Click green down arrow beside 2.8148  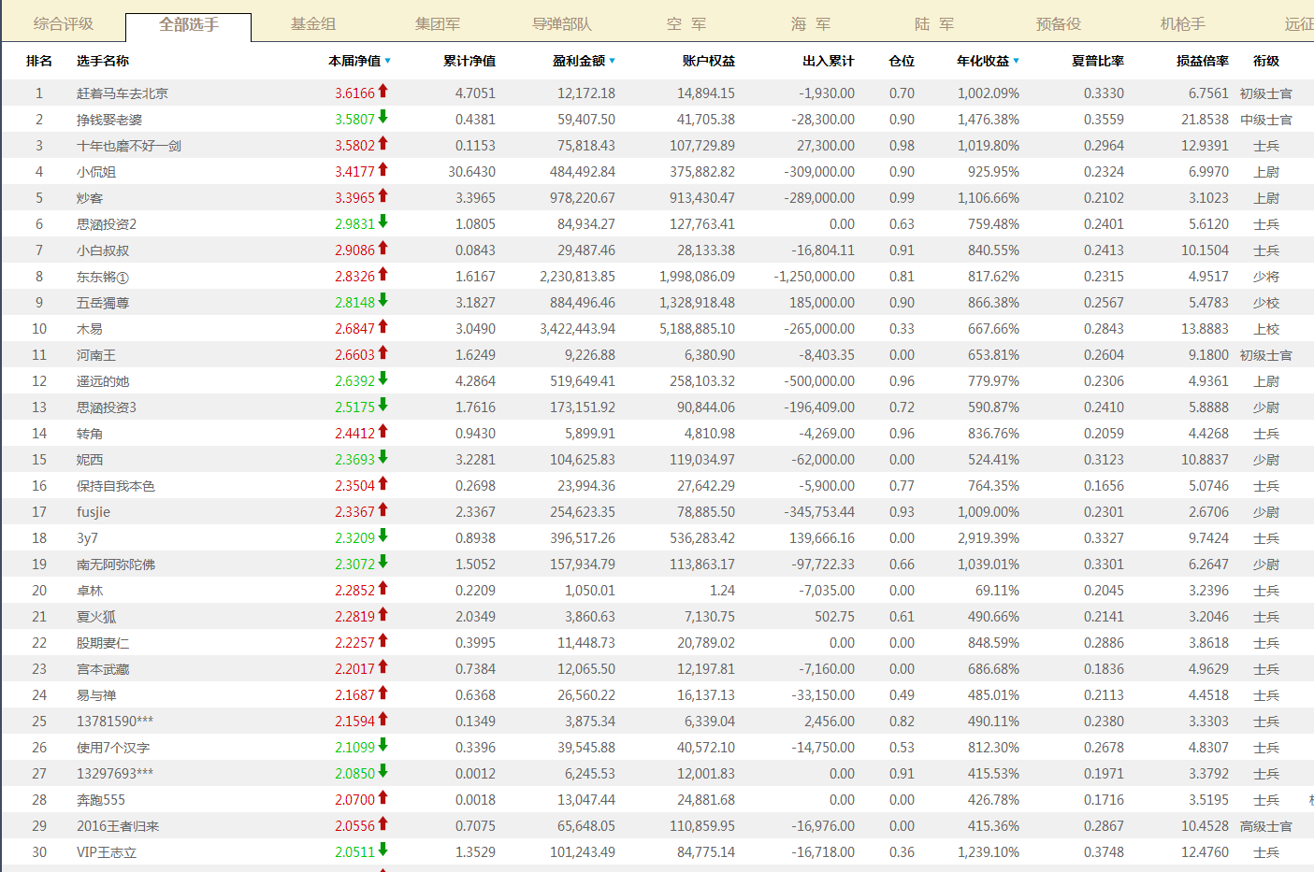[383, 301]
